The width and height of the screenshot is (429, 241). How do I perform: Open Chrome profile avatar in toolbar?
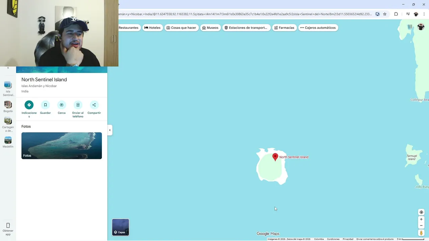tap(416, 14)
